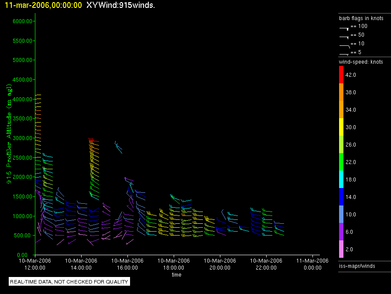Pick the green 22.0 knots color swatch
This screenshot has height=294, width=391.
(341, 162)
